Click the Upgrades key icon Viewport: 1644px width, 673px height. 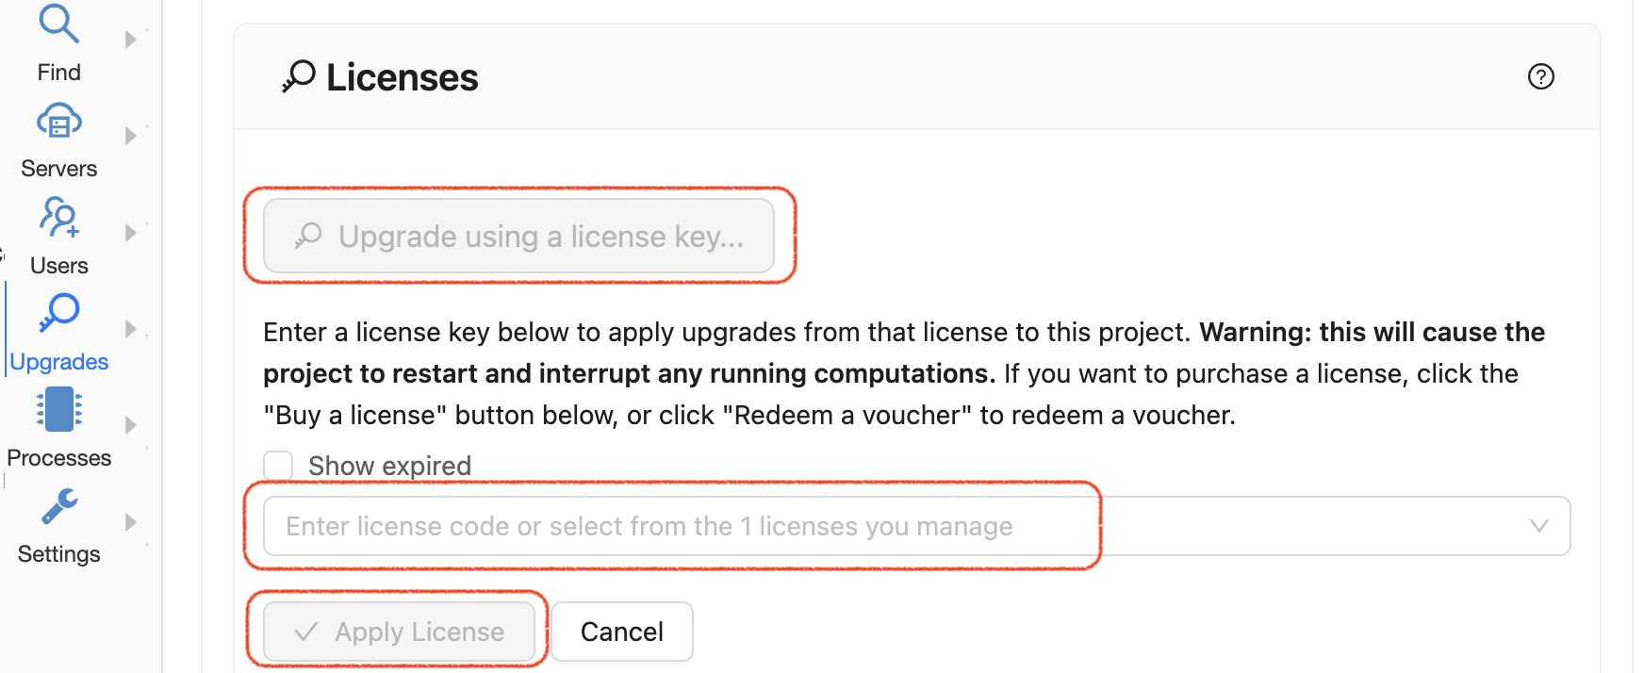(x=58, y=313)
